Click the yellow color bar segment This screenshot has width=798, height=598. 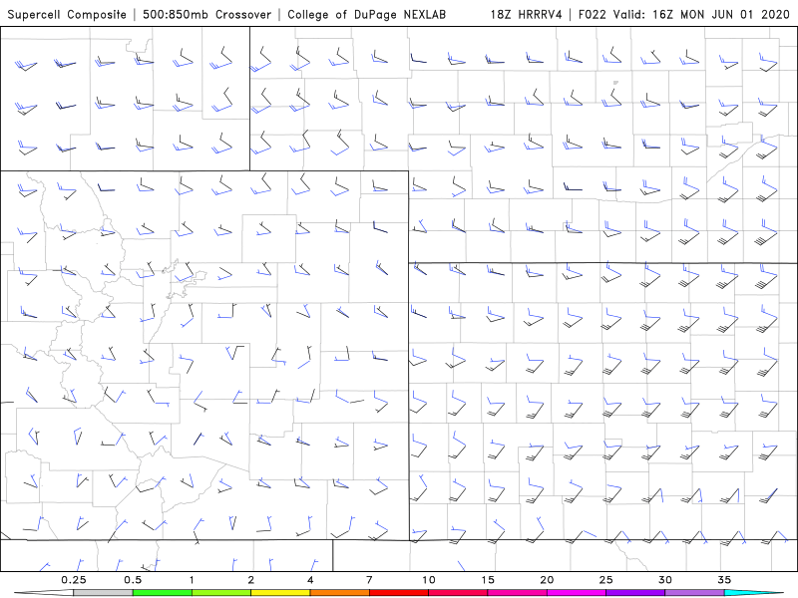point(280,593)
